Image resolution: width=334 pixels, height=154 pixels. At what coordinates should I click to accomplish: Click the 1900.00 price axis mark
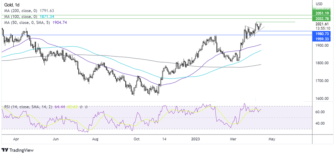click(x=322, y=46)
